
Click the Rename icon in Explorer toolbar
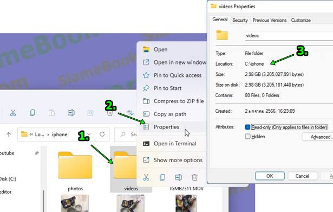click(x=71, y=113)
